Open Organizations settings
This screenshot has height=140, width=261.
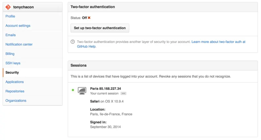coord(16,101)
